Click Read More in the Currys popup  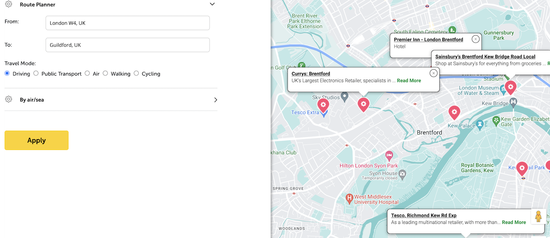tap(409, 81)
